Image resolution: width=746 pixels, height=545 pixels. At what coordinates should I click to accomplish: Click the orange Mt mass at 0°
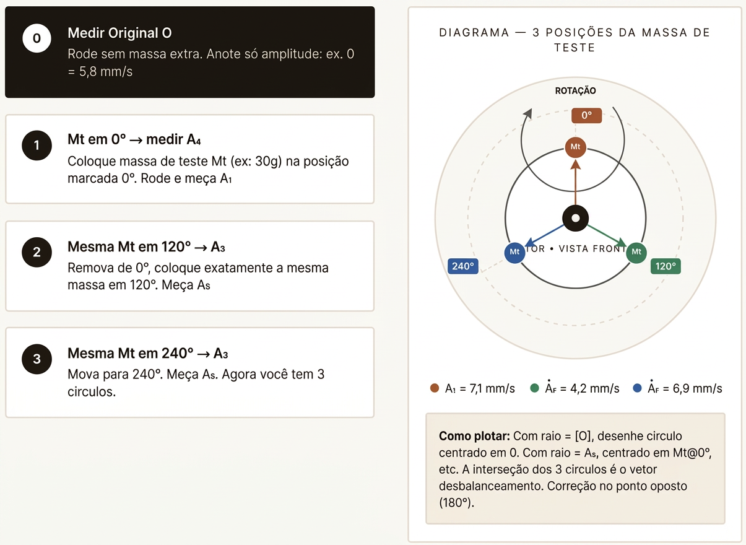tap(576, 147)
